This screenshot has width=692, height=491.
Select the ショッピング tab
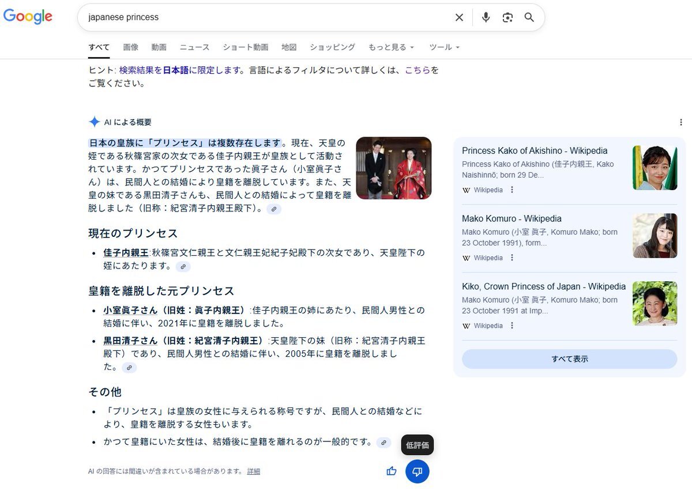click(x=332, y=47)
